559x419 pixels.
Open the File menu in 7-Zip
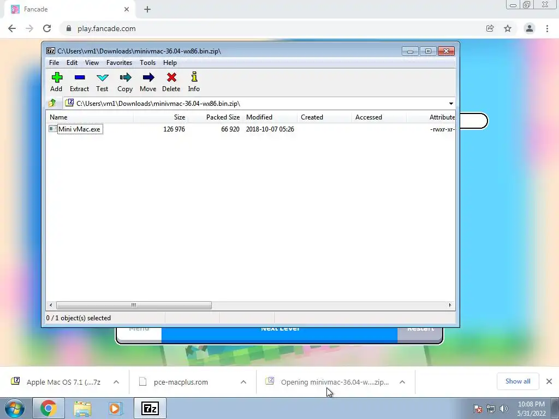[x=54, y=63]
